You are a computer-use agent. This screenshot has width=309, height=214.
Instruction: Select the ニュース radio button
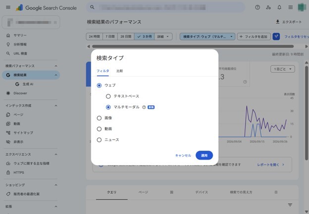99,140
